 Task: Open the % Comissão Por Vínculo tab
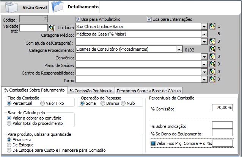coord(91,90)
